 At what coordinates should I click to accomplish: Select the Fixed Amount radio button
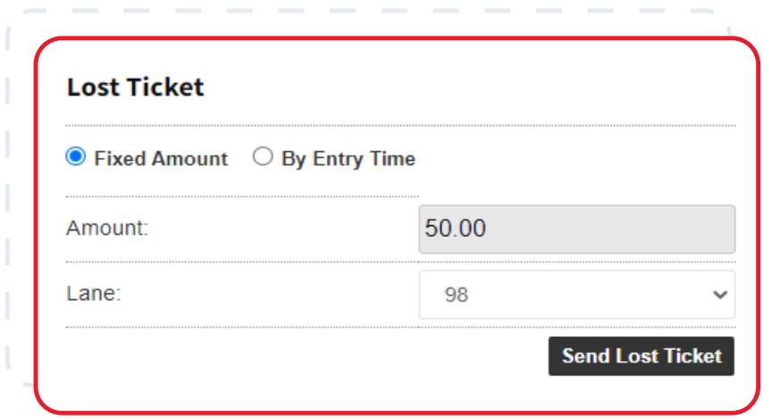(76, 157)
